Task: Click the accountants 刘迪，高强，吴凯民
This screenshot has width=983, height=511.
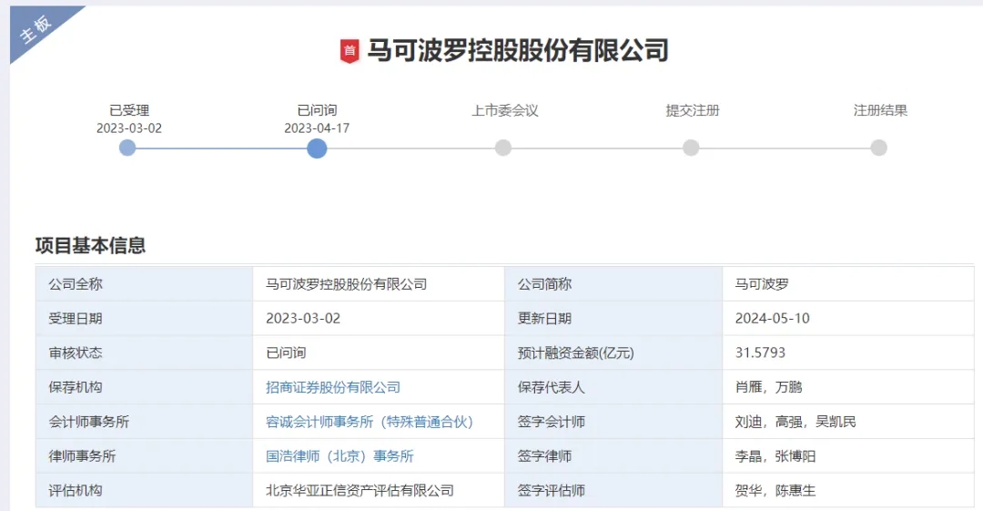Action: [796, 422]
